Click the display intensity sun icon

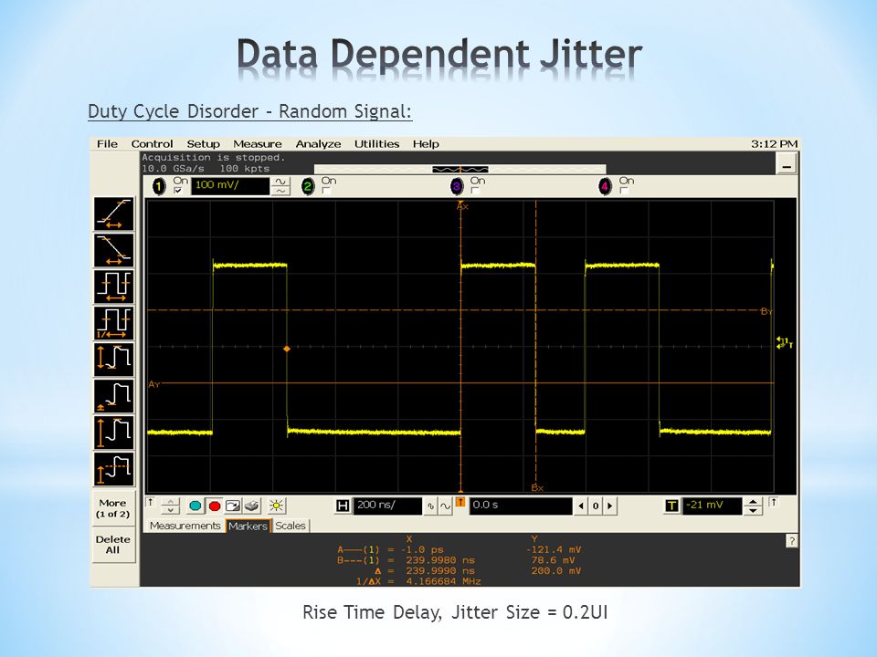click(x=276, y=506)
